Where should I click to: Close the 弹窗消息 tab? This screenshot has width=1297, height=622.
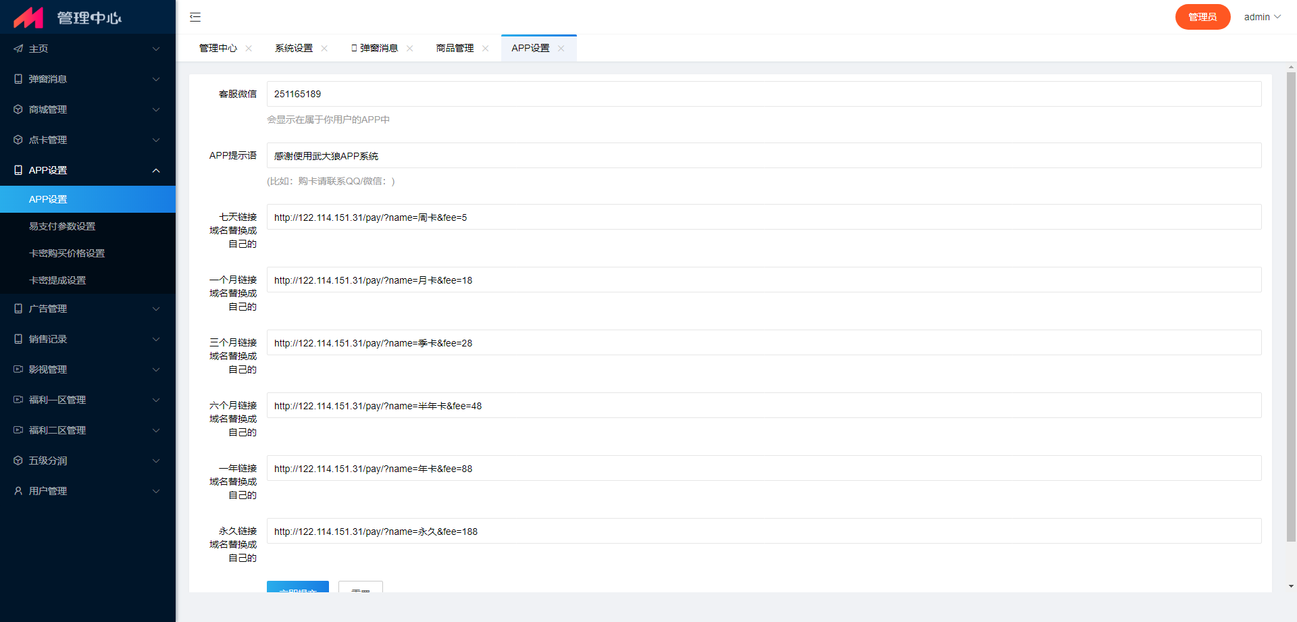[x=409, y=49]
